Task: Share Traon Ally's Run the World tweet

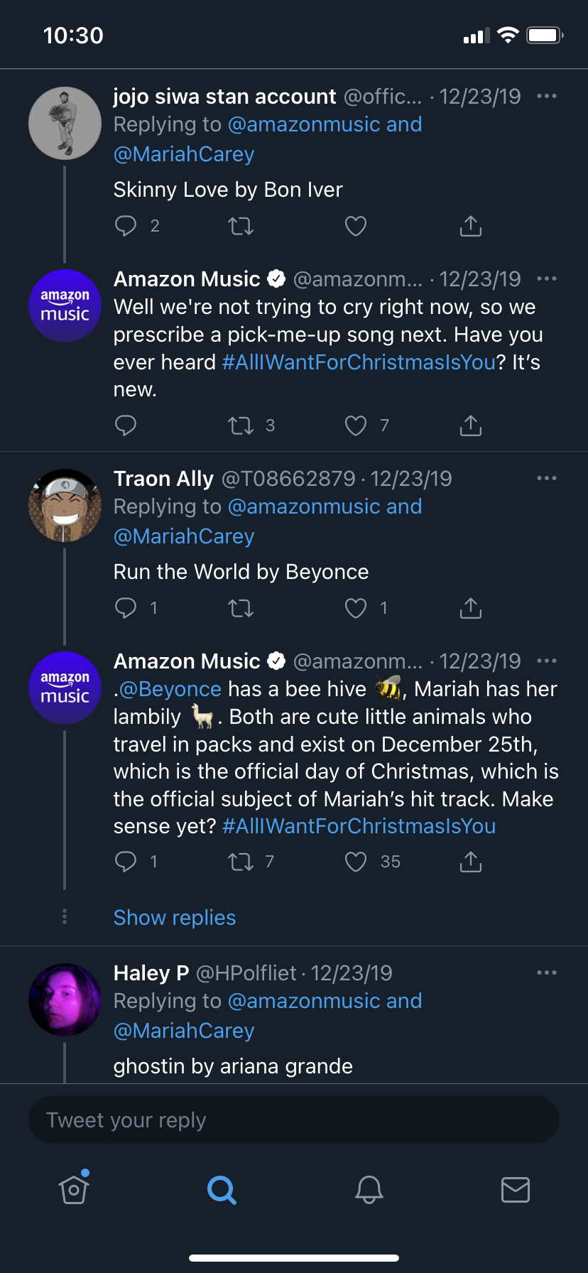Action: 471,608
